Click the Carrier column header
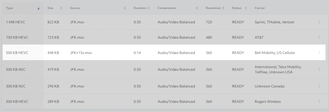The height and width of the screenshot is (112, 329). pyautogui.click(x=260, y=8)
